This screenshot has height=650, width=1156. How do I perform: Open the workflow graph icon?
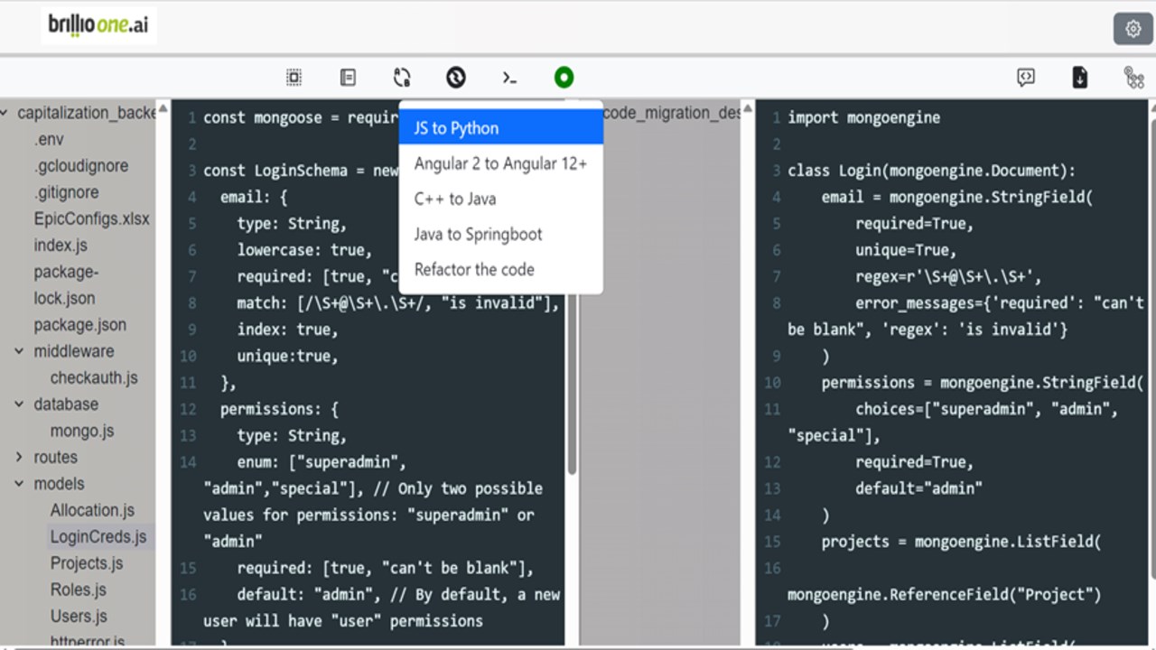coord(1134,78)
